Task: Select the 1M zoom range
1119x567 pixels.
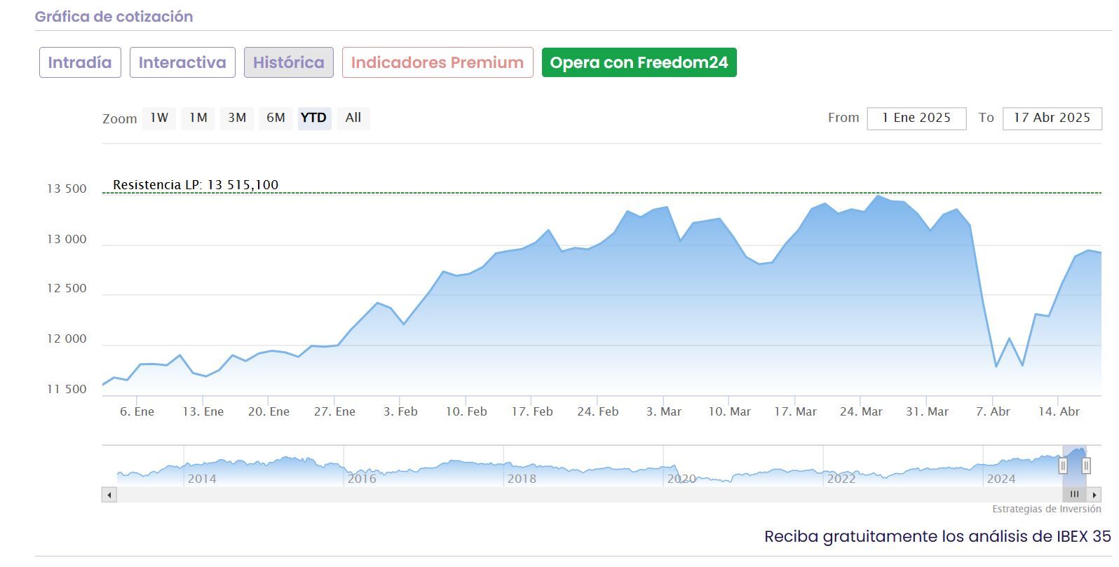Action: pos(198,118)
